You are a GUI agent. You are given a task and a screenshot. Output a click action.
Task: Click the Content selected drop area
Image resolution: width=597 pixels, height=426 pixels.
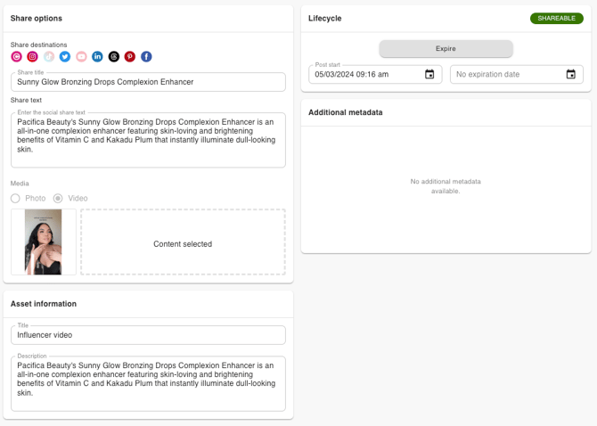click(183, 243)
